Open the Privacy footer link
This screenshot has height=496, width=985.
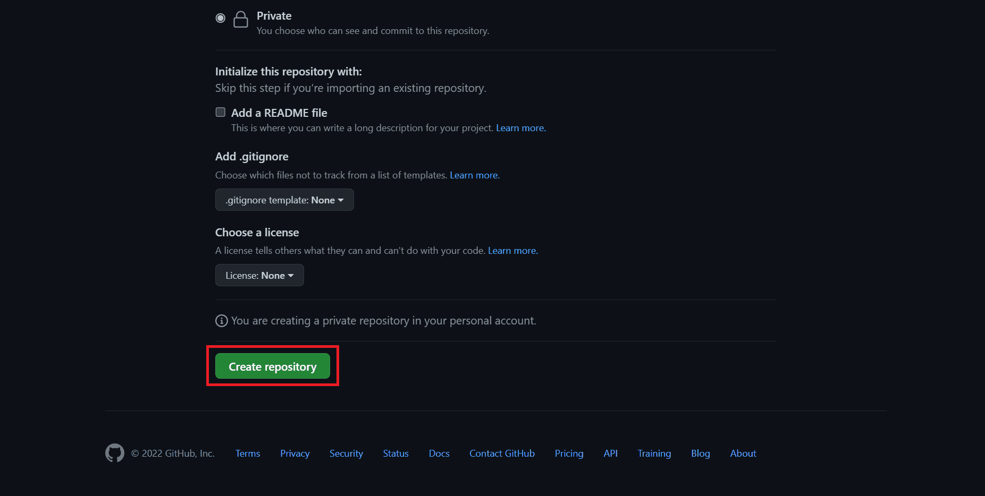tap(295, 454)
